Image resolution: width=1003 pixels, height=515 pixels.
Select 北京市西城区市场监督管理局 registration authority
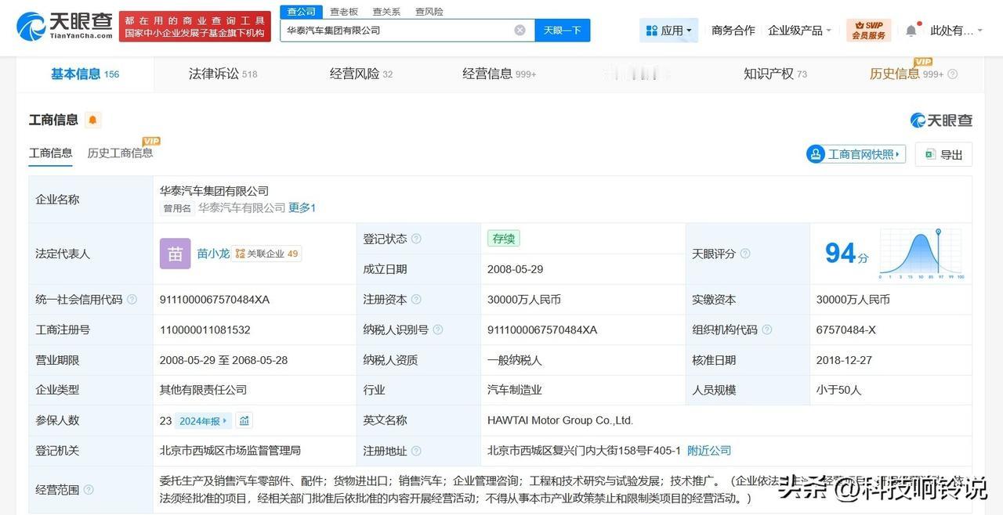click(x=230, y=451)
